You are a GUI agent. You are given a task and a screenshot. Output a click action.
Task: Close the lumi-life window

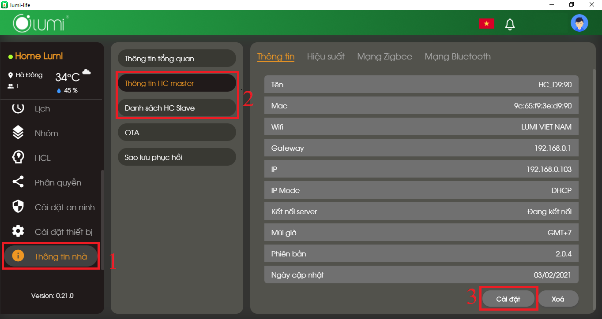pyautogui.click(x=592, y=4)
